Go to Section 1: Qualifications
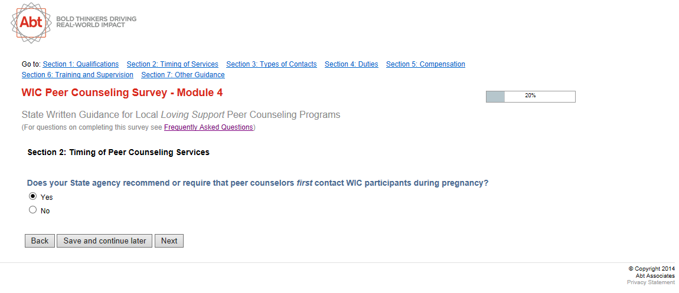Screen dimensions: 679x293 pos(80,64)
